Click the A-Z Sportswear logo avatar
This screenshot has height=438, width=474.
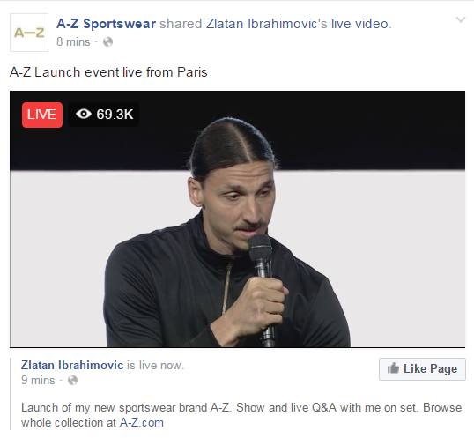click(29, 33)
